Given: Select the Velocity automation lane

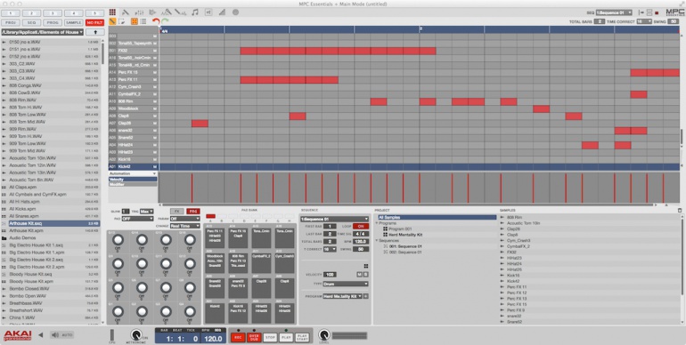Looking at the screenshot, I should click(x=133, y=179).
